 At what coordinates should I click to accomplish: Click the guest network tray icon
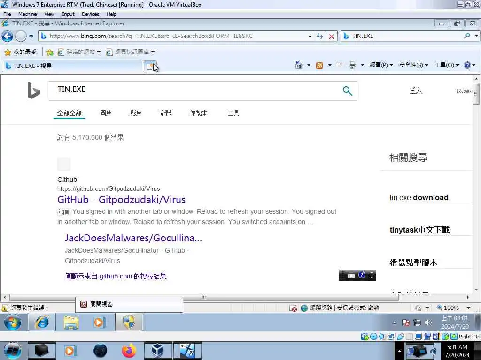pyautogui.click(x=417, y=322)
